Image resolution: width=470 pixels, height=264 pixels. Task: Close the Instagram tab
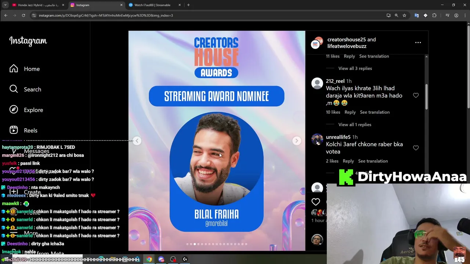coord(122,5)
